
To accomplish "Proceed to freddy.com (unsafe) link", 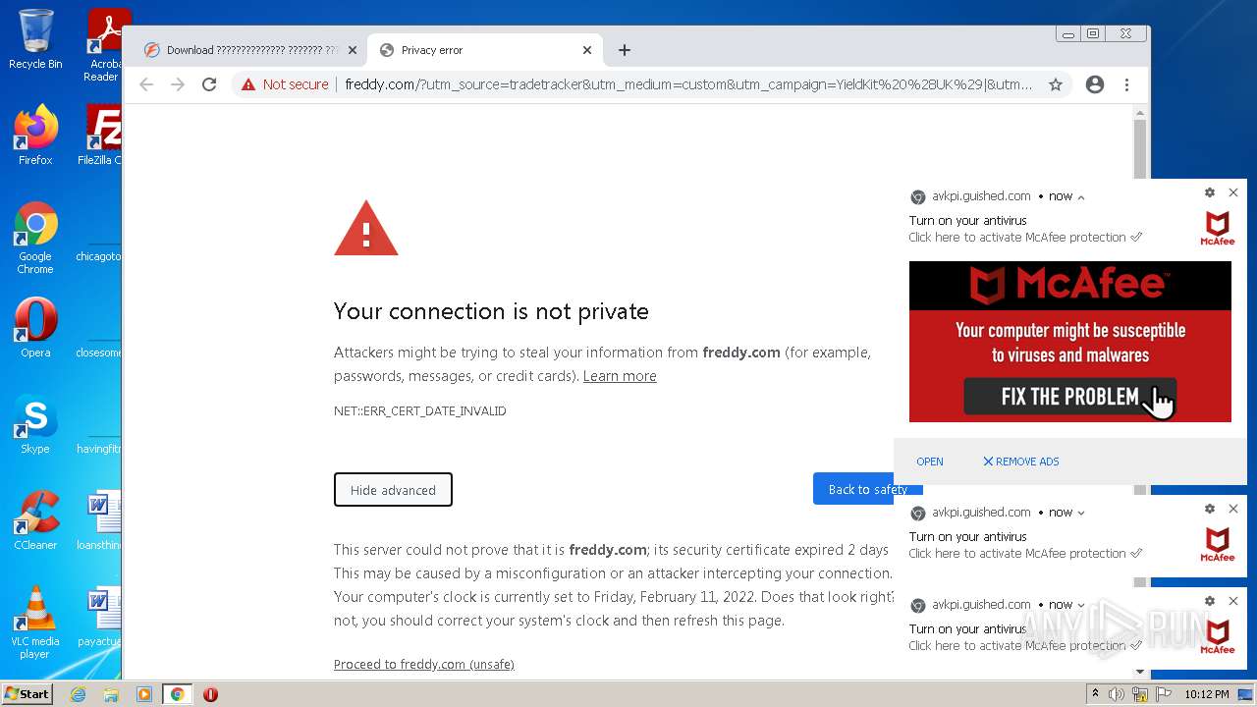I will [424, 665].
